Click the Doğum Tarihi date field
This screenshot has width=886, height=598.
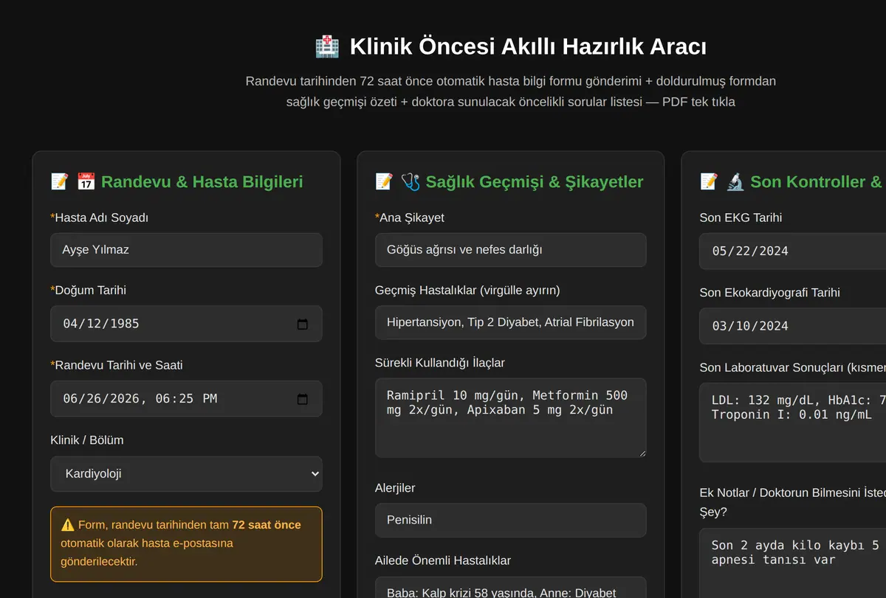coord(186,324)
